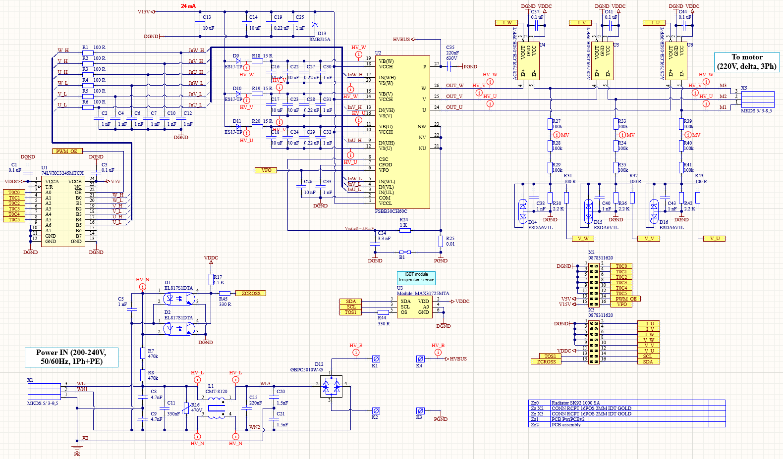
Task: Select the 'Zz X2' connector table row
Action: 627,408
